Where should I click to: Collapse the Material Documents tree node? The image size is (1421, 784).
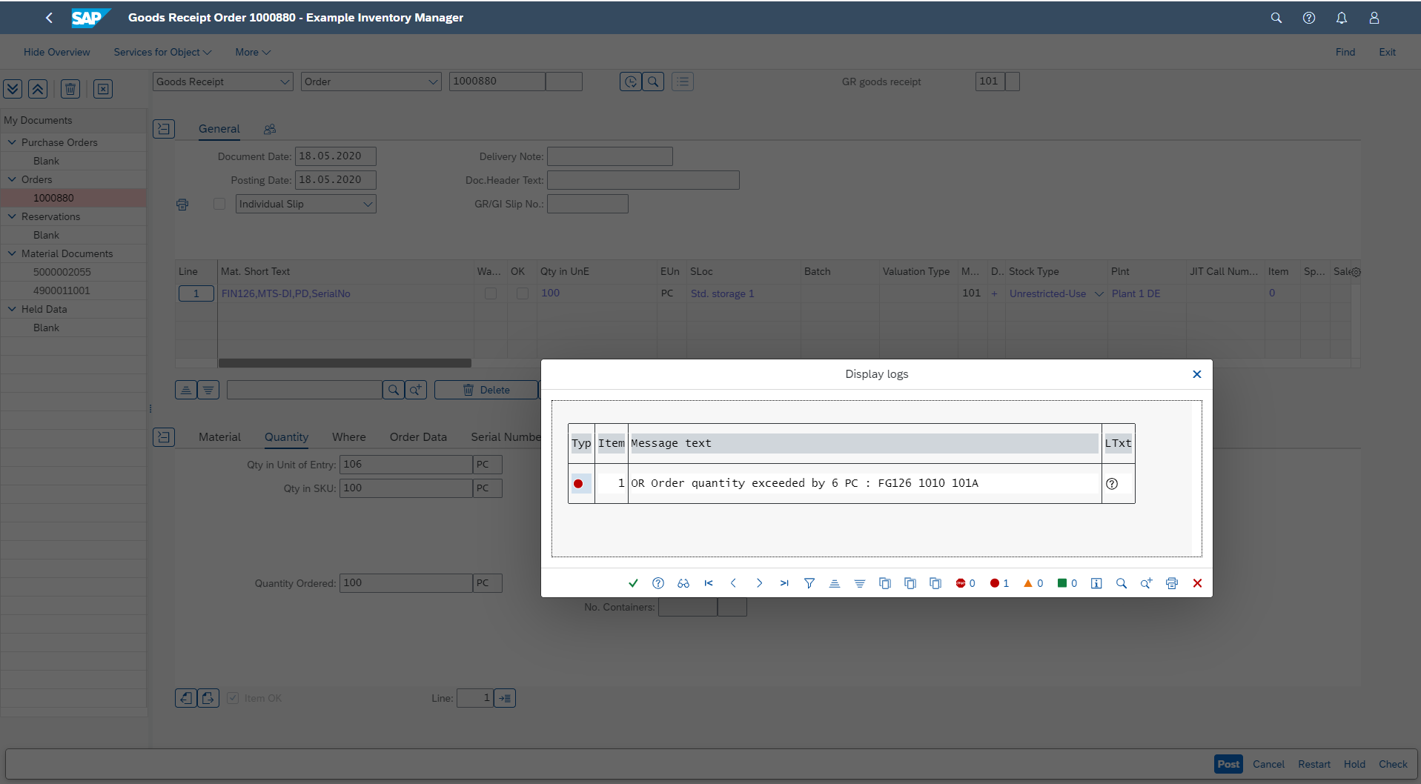coord(12,253)
